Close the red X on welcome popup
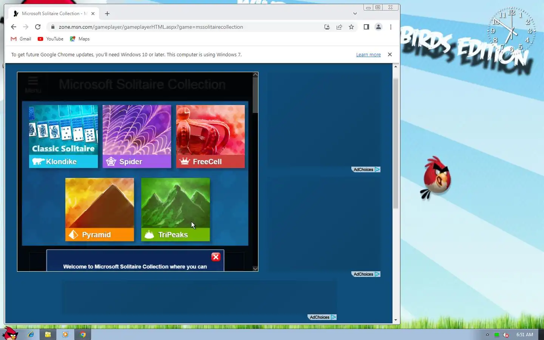Screen dimensions: 544x340 point(216,257)
